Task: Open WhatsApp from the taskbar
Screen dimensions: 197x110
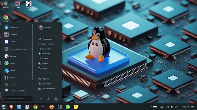Action: click(x=68, y=107)
